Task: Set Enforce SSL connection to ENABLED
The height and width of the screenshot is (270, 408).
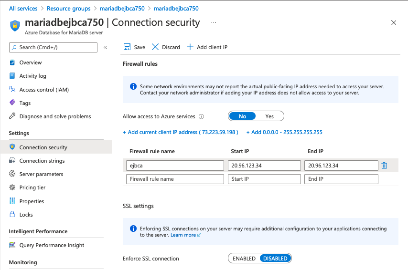Action: pyautogui.click(x=244, y=259)
